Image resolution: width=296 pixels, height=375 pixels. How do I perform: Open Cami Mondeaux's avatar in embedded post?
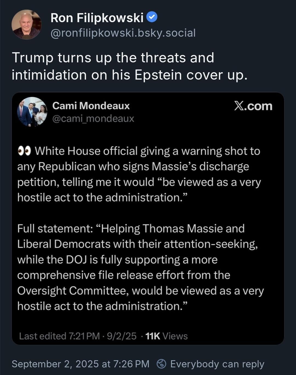[32, 112]
